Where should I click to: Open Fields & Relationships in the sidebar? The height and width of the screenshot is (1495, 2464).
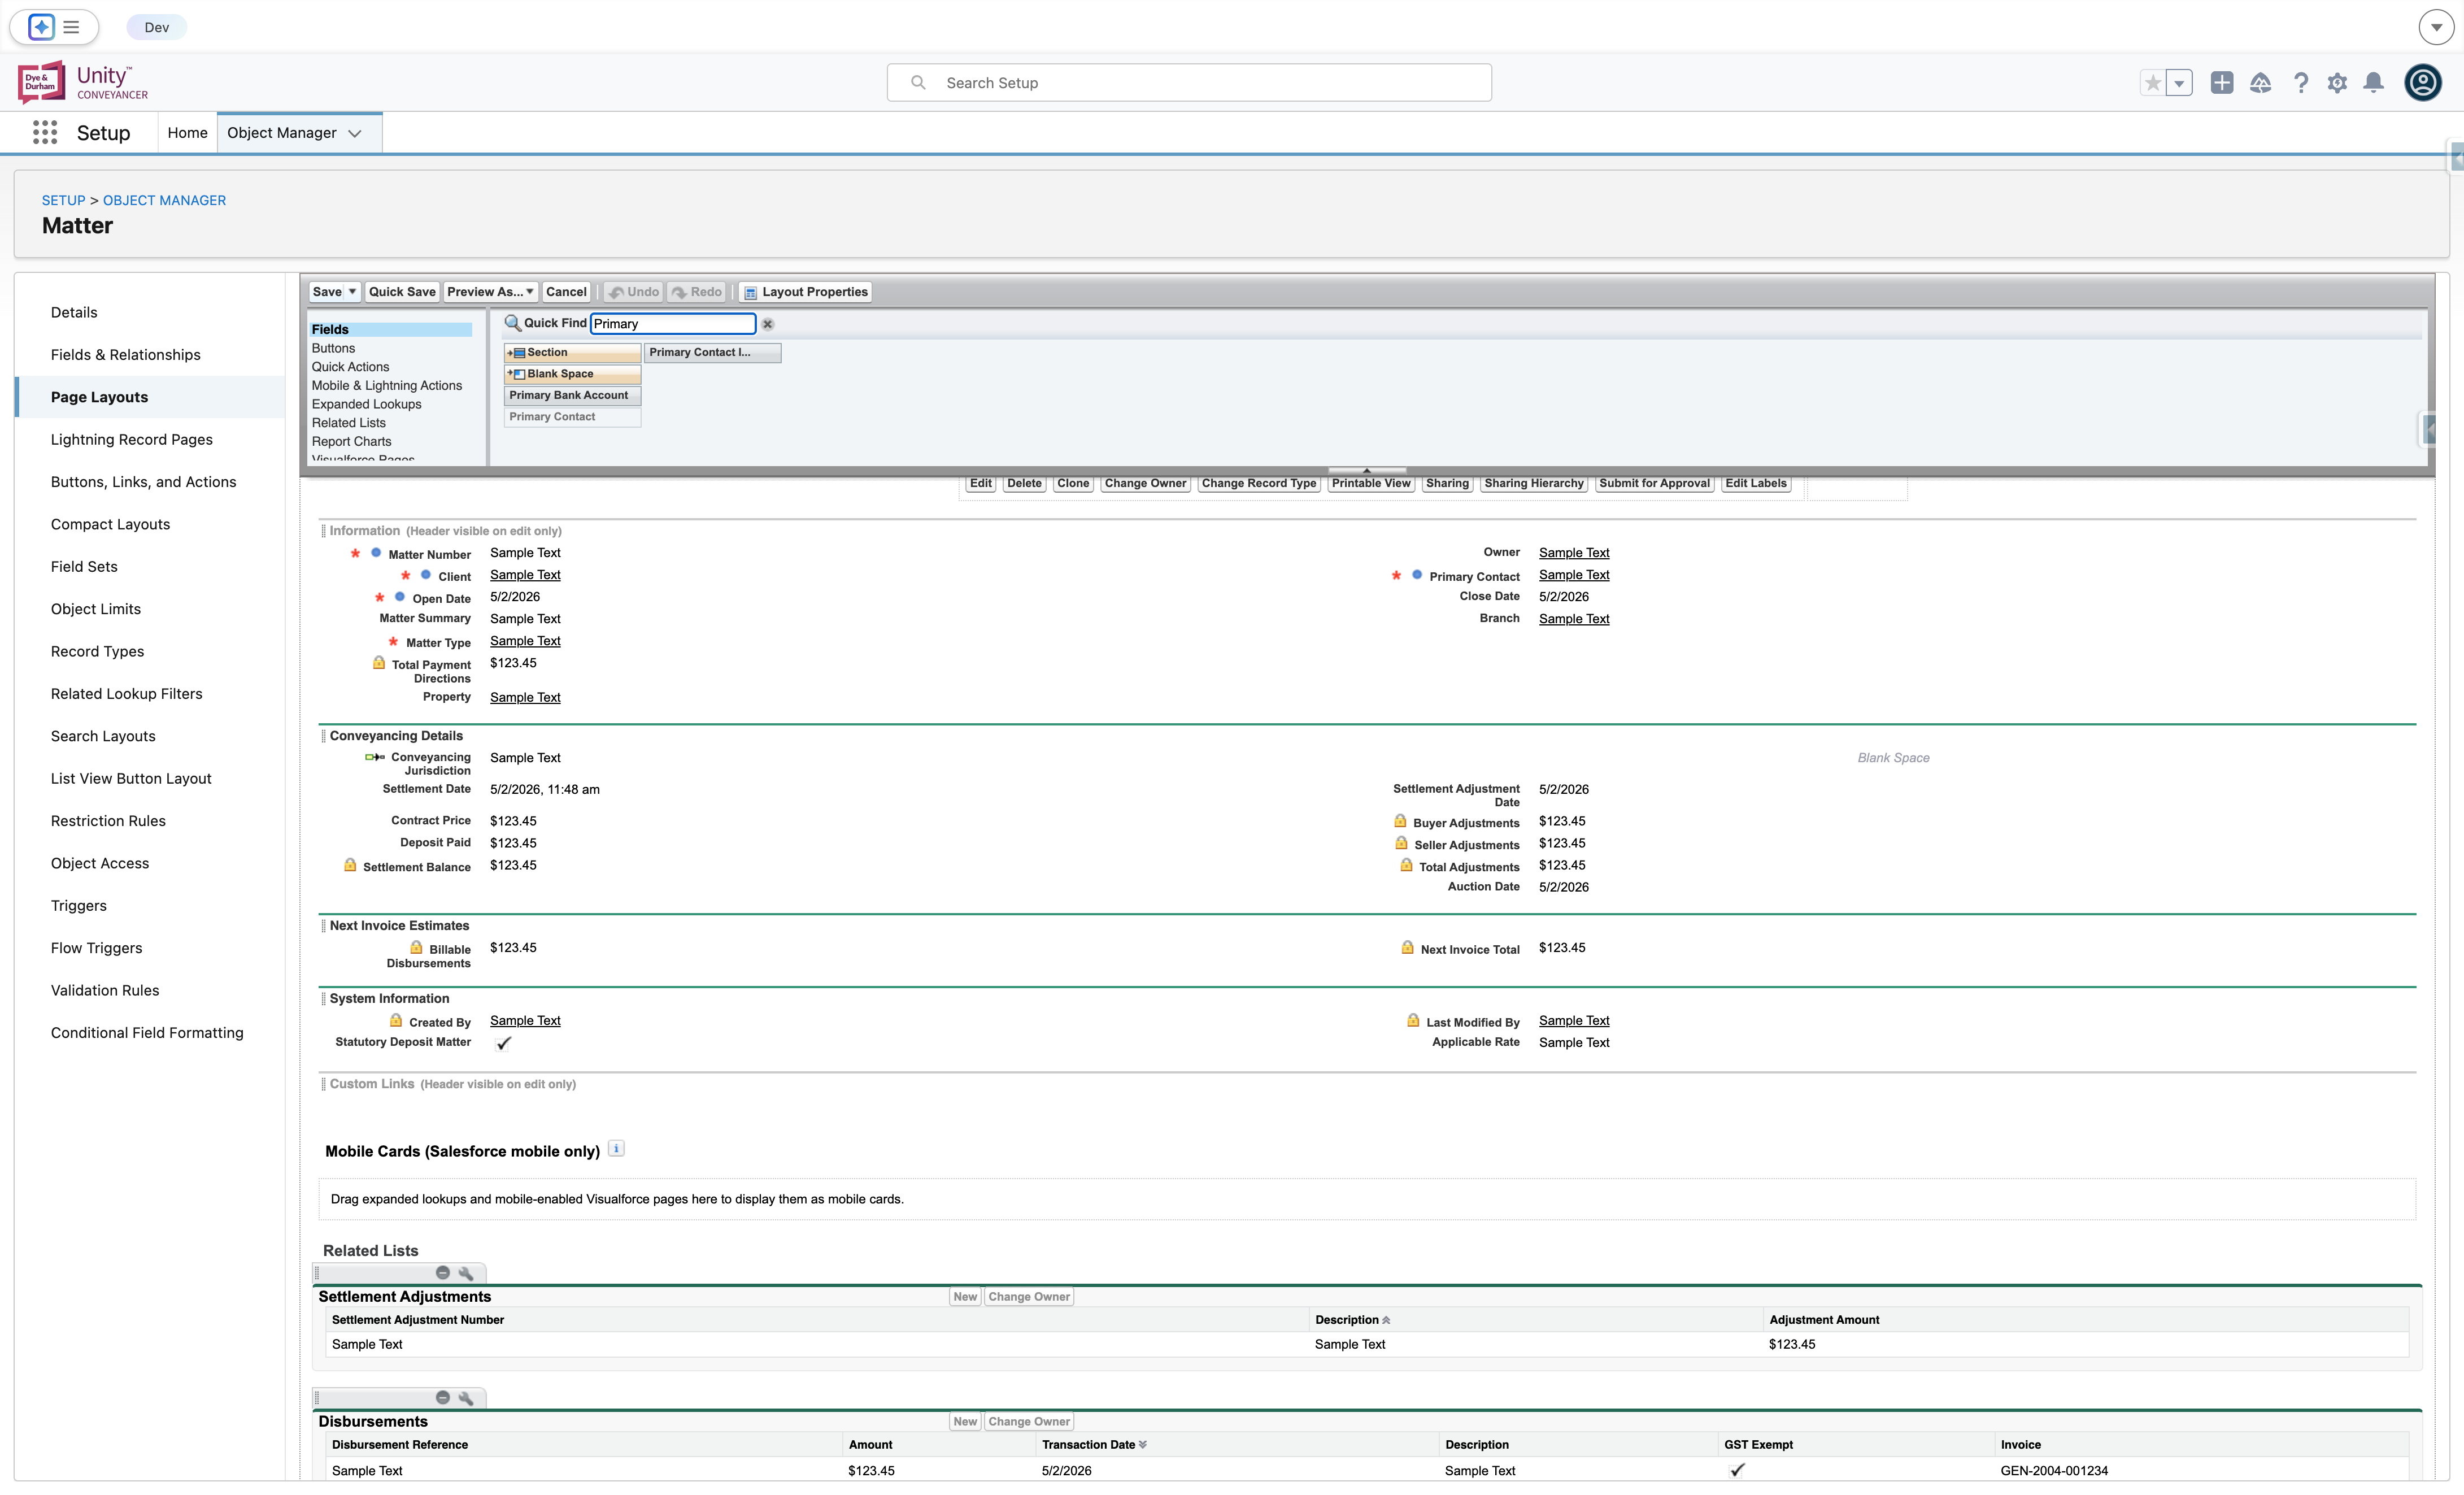(125, 355)
